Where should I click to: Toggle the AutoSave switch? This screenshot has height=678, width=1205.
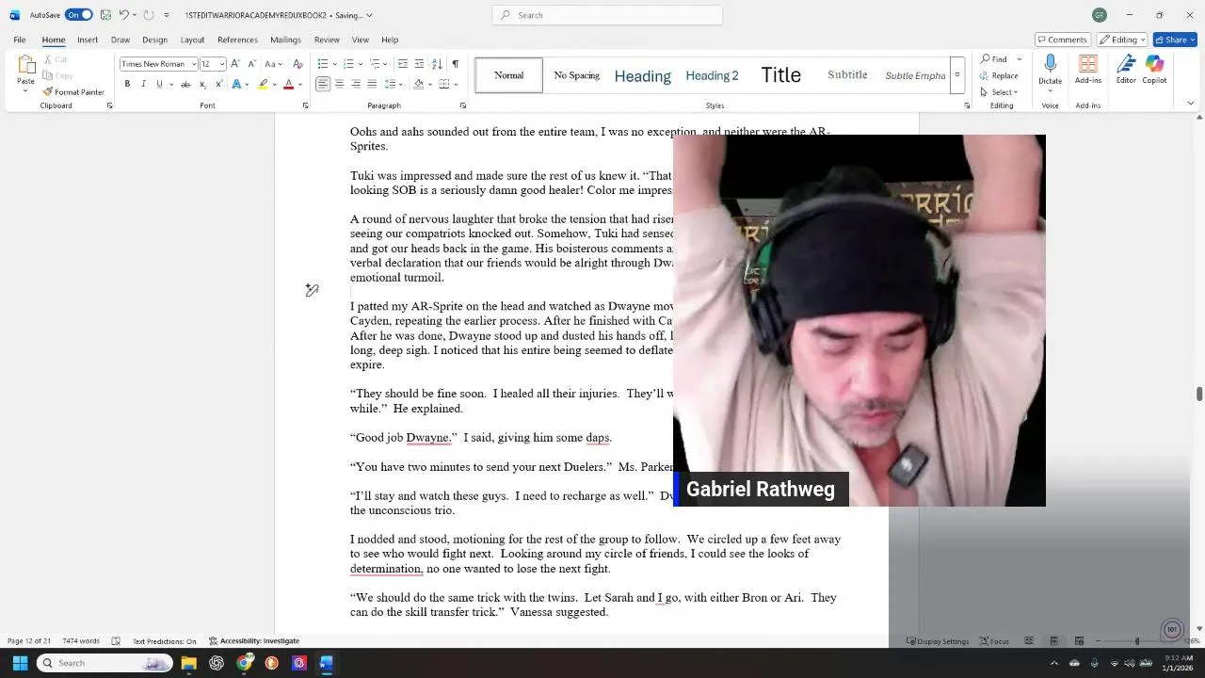[78, 15]
